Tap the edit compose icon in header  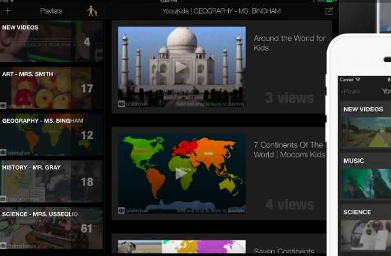[x=329, y=11]
